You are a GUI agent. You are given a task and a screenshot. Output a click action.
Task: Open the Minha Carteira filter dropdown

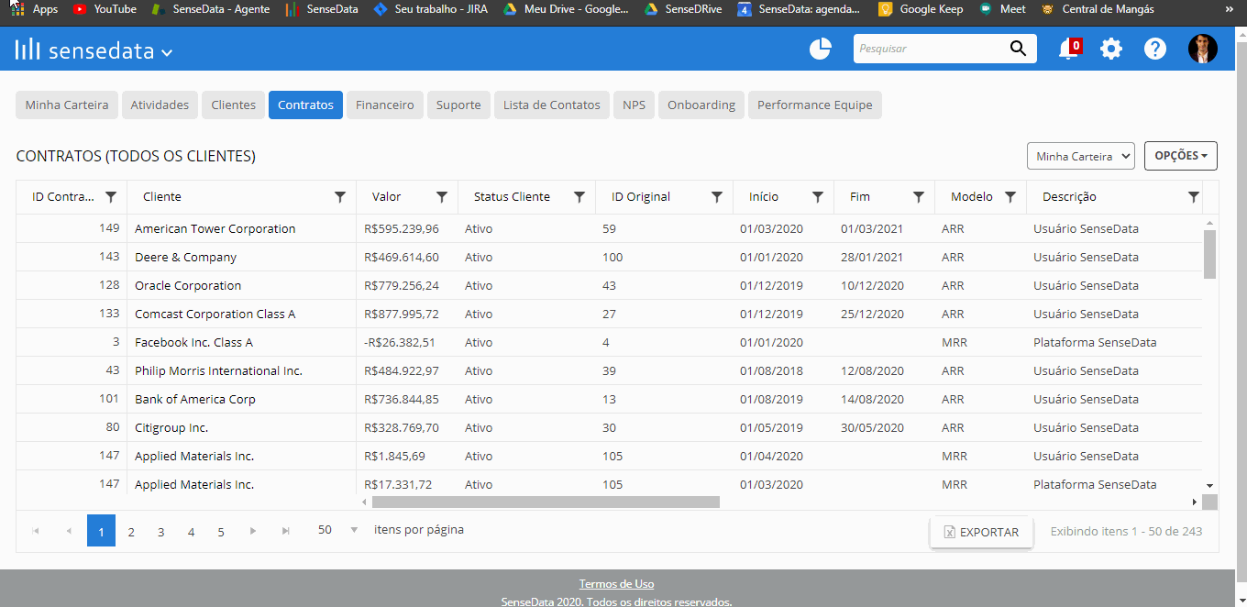click(1081, 156)
